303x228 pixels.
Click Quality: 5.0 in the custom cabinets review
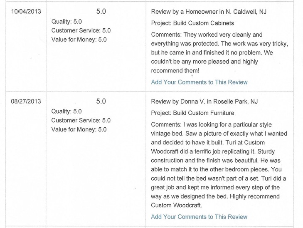67,22
